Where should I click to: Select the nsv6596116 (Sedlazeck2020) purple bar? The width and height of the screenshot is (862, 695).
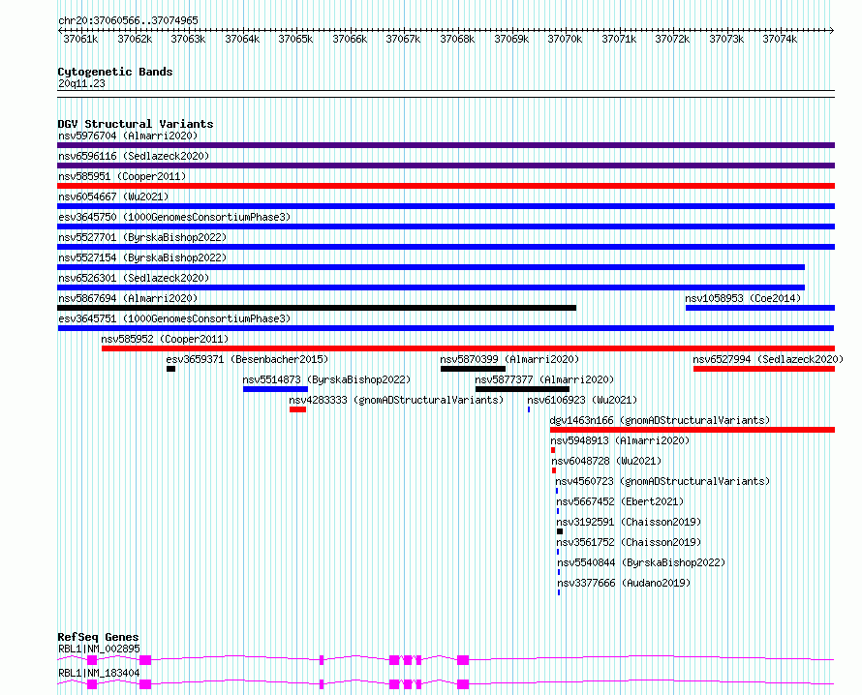click(x=446, y=166)
